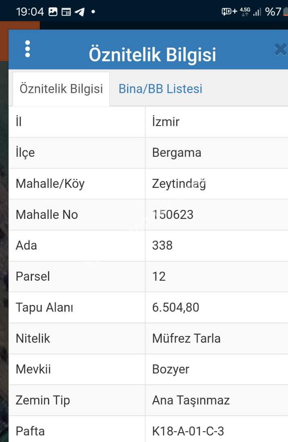The width and height of the screenshot is (288, 442).
Task: Tap the Tapu Alanı 6.504,80 value
Action: pos(175,307)
